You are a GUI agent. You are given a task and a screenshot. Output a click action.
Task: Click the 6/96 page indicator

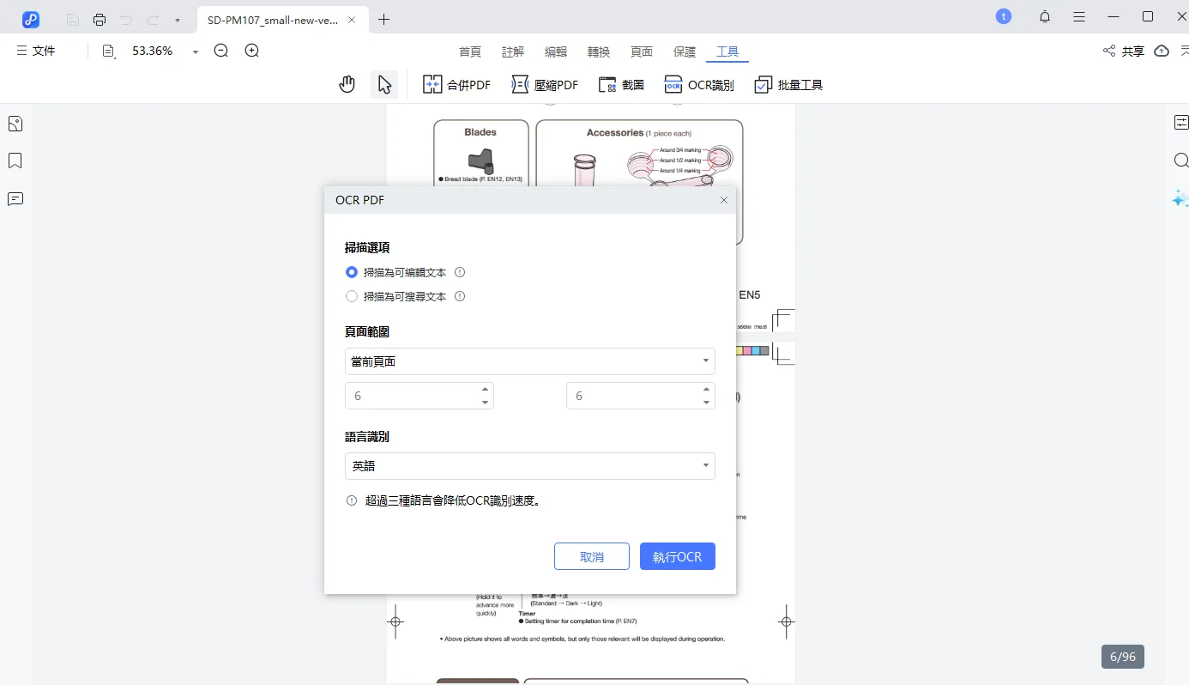1123,657
